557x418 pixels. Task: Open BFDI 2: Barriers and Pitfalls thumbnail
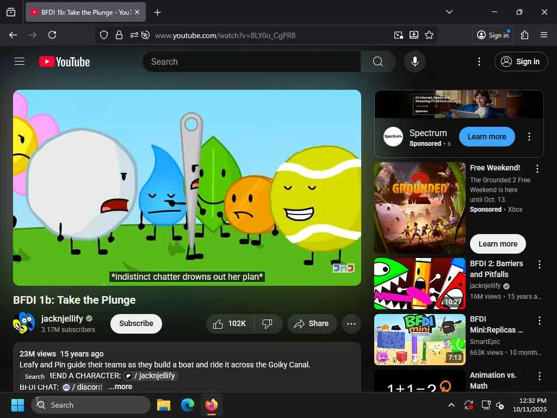click(419, 284)
